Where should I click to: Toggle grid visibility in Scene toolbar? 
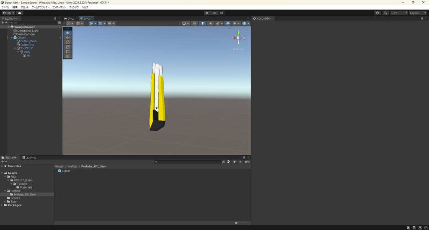(91, 23)
